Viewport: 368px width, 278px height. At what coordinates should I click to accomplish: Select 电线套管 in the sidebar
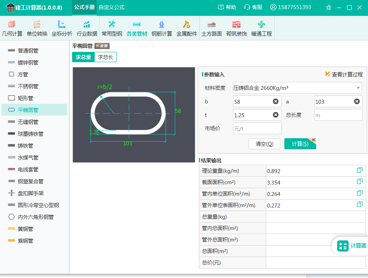(x=34, y=169)
